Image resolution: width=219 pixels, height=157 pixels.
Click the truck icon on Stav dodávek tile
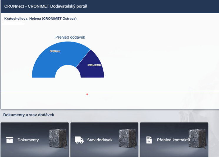[x=79, y=140]
